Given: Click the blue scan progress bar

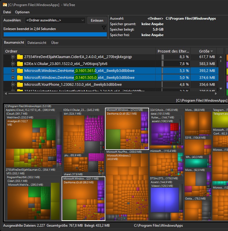Looking at the screenshot, I should 55,34.
